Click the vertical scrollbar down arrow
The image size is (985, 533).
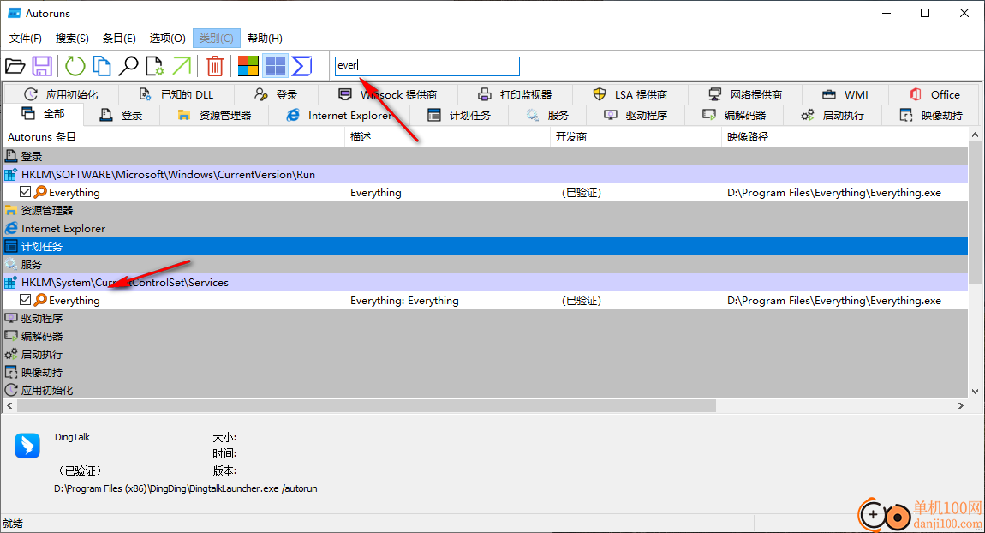pos(975,391)
